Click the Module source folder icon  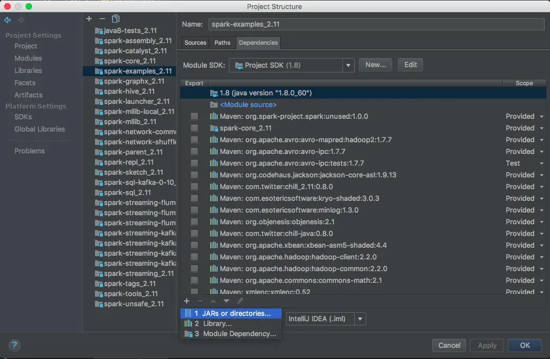click(214, 105)
